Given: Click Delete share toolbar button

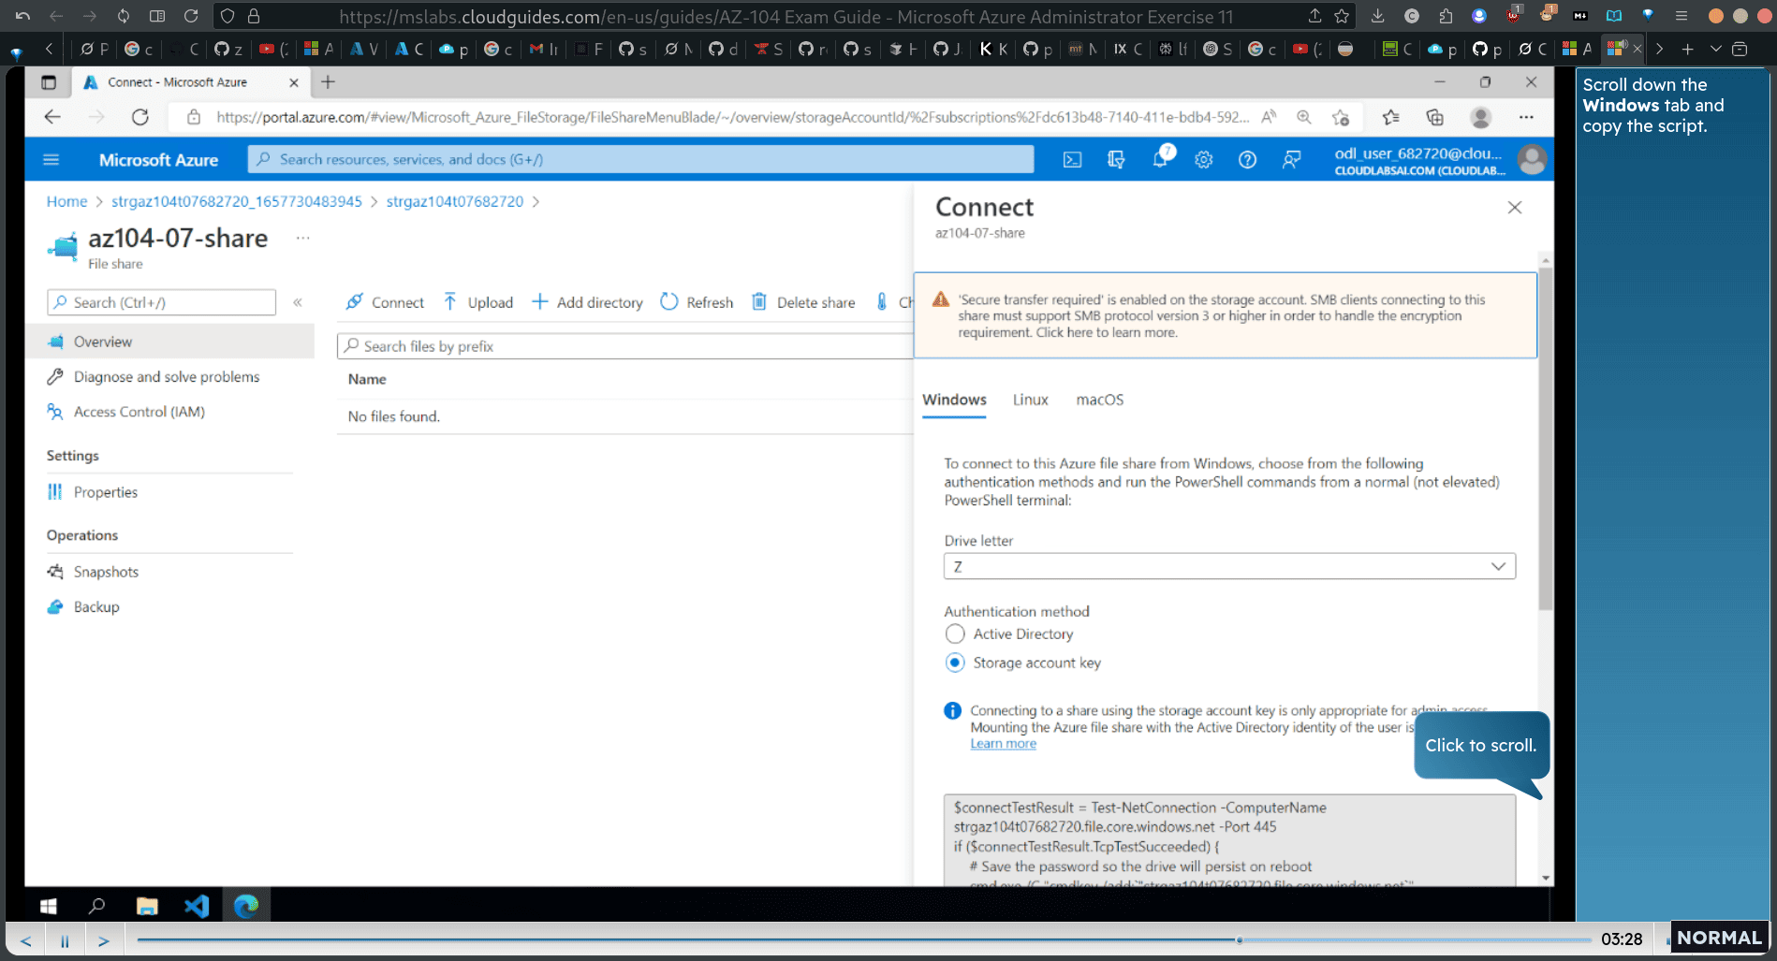Looking at the screenshot, I should (x=804, y=302).
